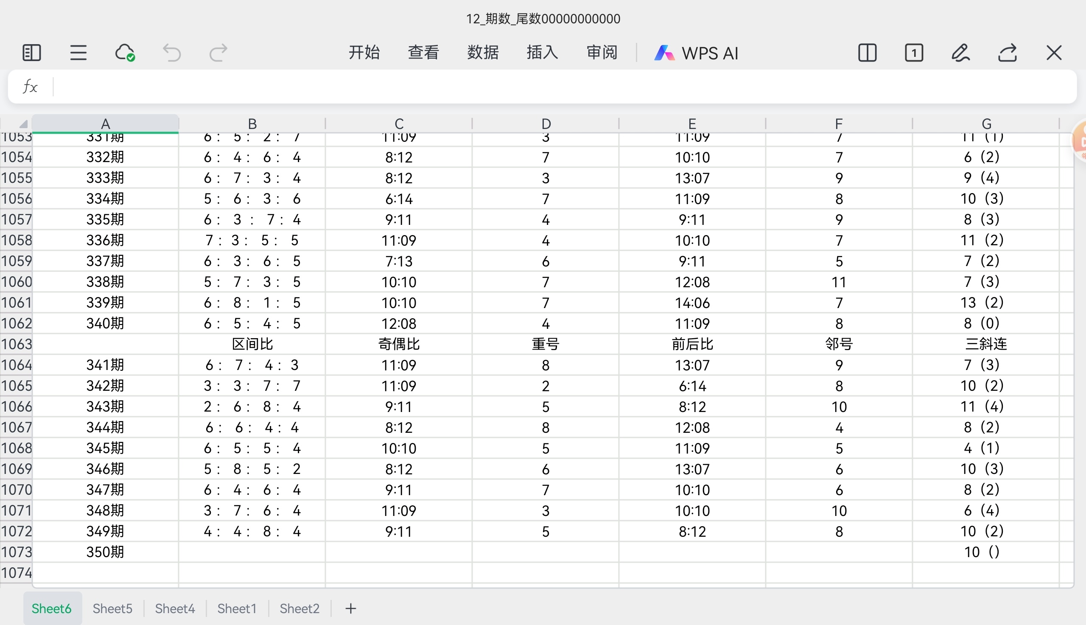The width and height of the screenshot is (1086, 625).
Task: Open the hamburger menu icon
Action: coord(78,53)
